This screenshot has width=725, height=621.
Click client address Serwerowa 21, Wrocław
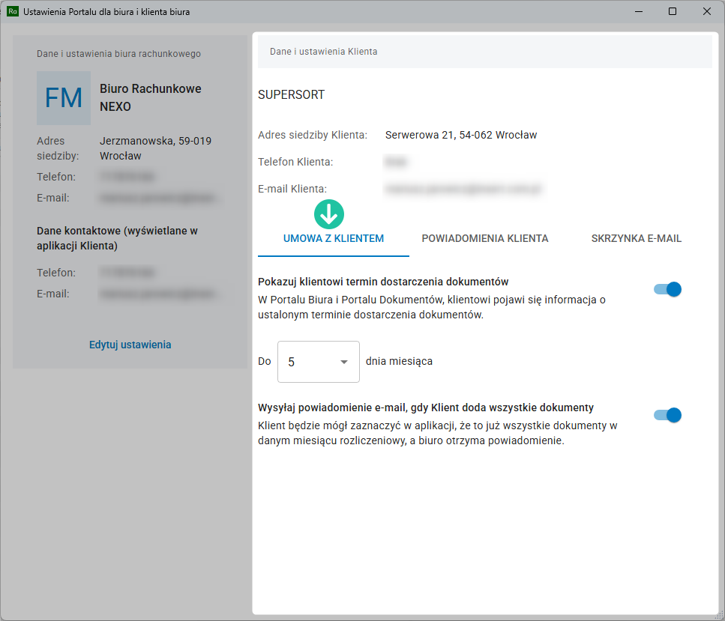(461, 135)
